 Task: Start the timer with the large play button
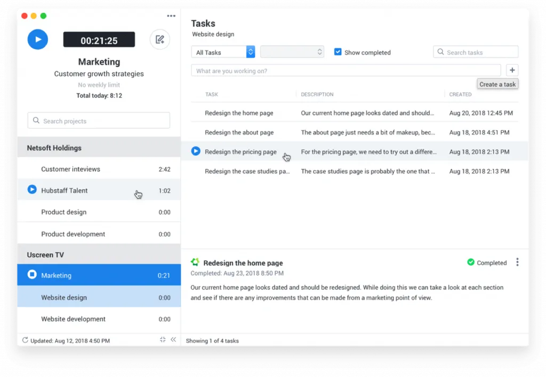(38, 39)
